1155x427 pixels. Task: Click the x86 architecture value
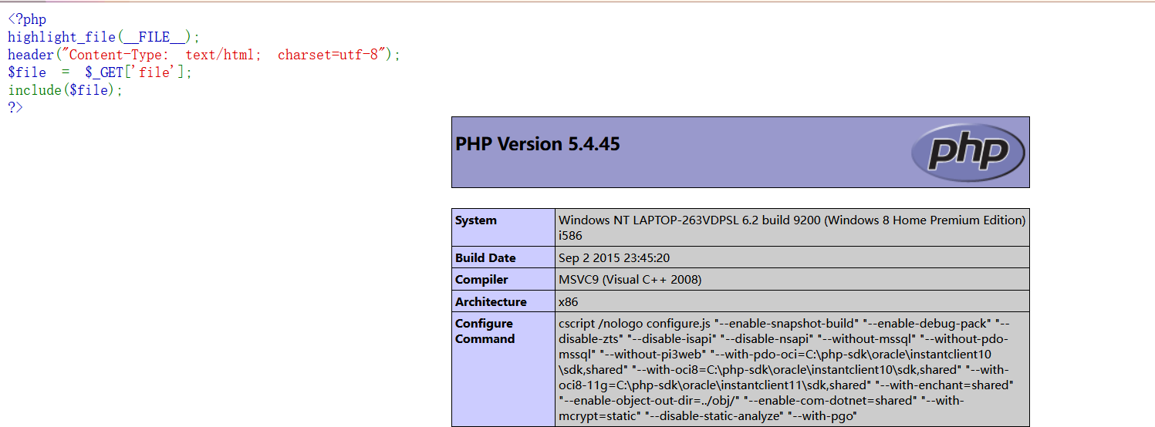pyautogui.click(x=569, y=301)
